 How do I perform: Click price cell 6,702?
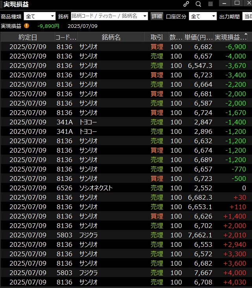click(x=203, y=226)
